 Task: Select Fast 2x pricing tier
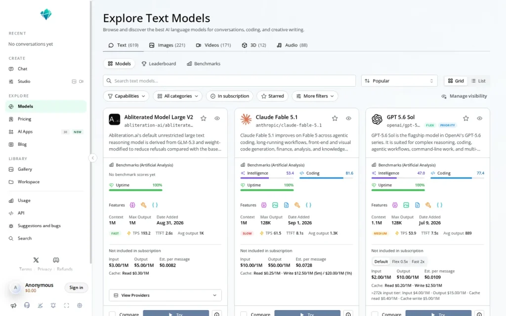418,262
